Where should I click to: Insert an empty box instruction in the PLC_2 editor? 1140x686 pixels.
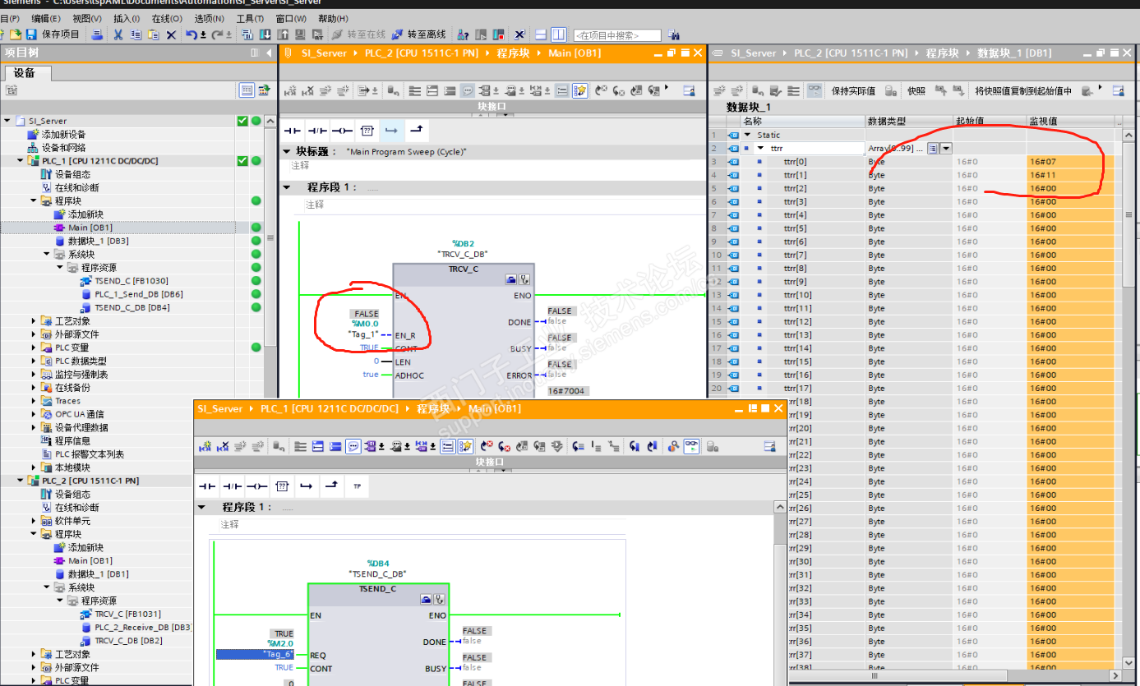click(367, 131)
